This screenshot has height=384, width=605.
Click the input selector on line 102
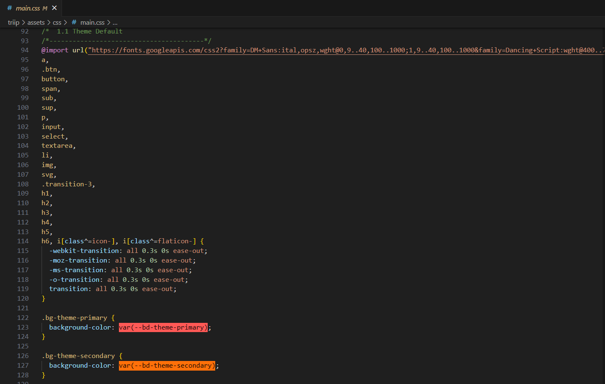point(51,127)
